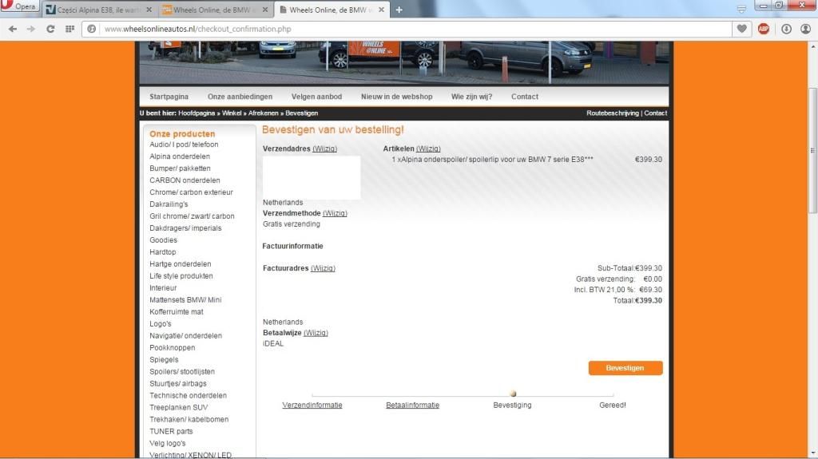The height and width of the screenshot is (459, 818).
Task: Open the Opera menu button
Action: point(20,6)
